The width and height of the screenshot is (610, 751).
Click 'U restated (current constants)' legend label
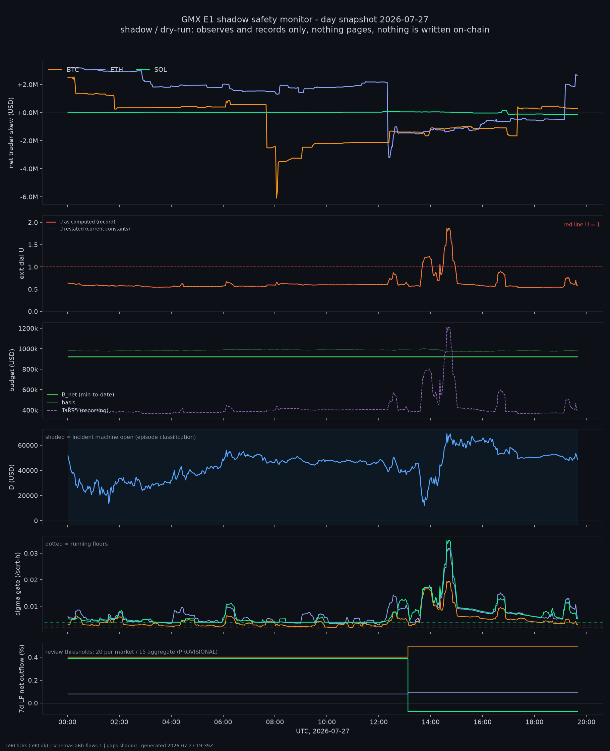pos(95,229)
